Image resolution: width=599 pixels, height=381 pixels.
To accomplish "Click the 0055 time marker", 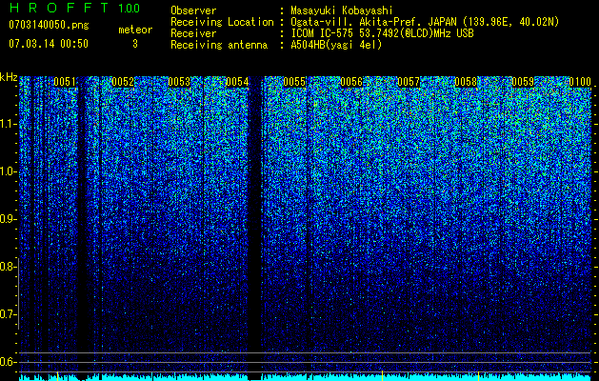I will pos(294,82).
